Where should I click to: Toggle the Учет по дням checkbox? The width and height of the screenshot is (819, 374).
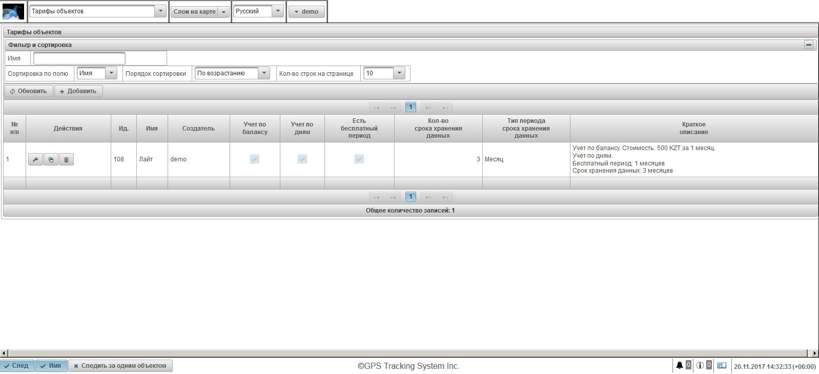click(x=302, y=159)
